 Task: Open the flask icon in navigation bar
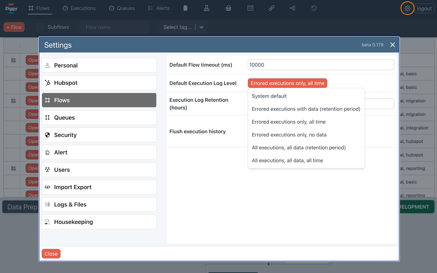207,8
